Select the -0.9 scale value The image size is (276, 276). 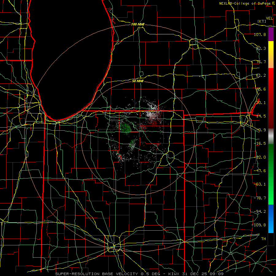261,130
